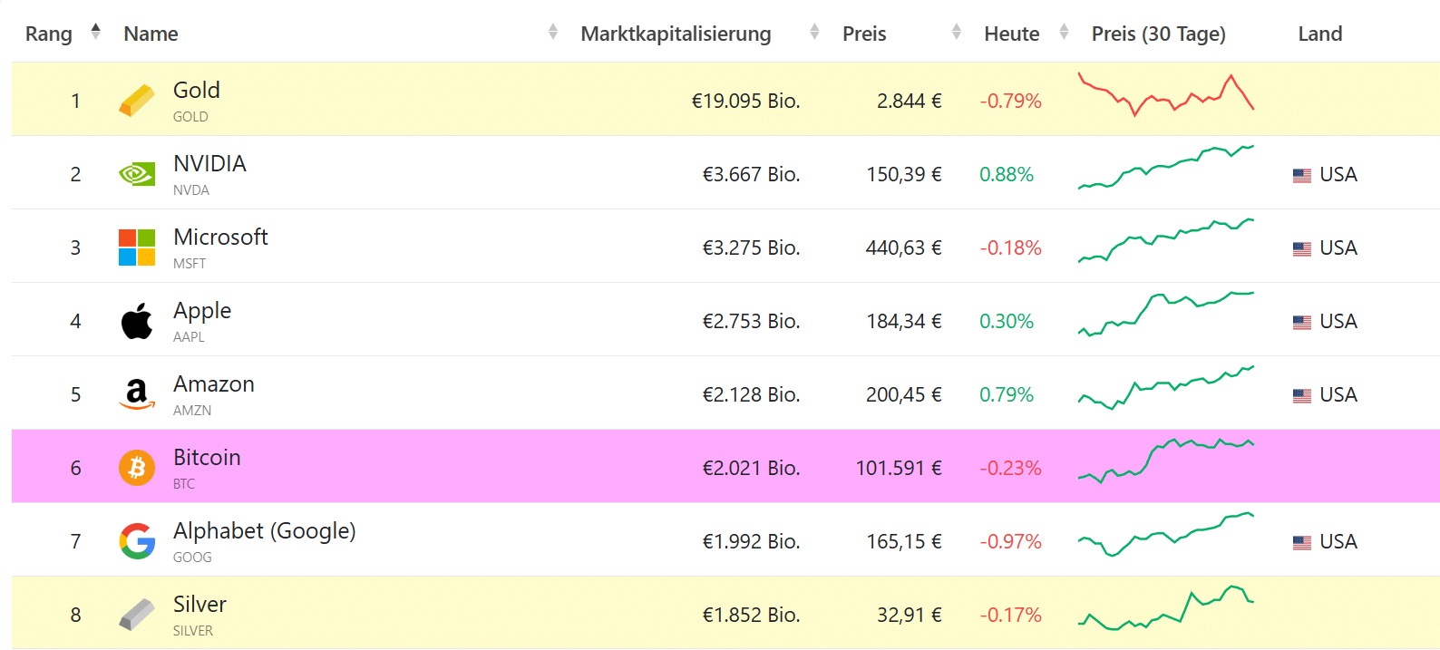Image resolution: width=1440 pixels, height=650 pixels.
Task: Sort by Name column arrows
Action: [553, 33]
